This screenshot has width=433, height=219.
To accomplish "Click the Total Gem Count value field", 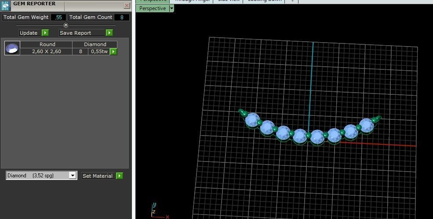I will (122, 17).
